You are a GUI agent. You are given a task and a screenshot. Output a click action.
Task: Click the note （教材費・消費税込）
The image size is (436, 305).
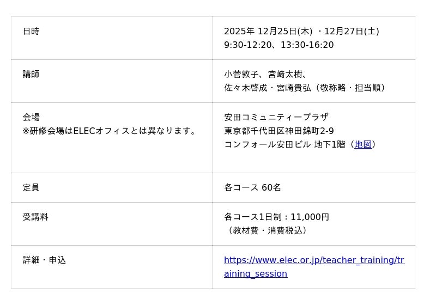(268, 230)
